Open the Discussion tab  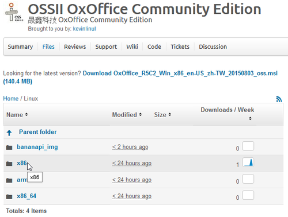tap(213, 46)
